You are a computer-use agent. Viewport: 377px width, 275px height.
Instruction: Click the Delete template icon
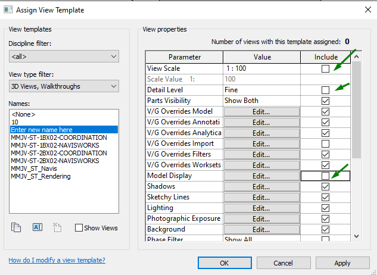point(57,227)
